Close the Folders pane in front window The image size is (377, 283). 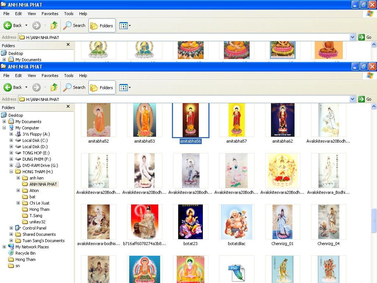point(68,106)
